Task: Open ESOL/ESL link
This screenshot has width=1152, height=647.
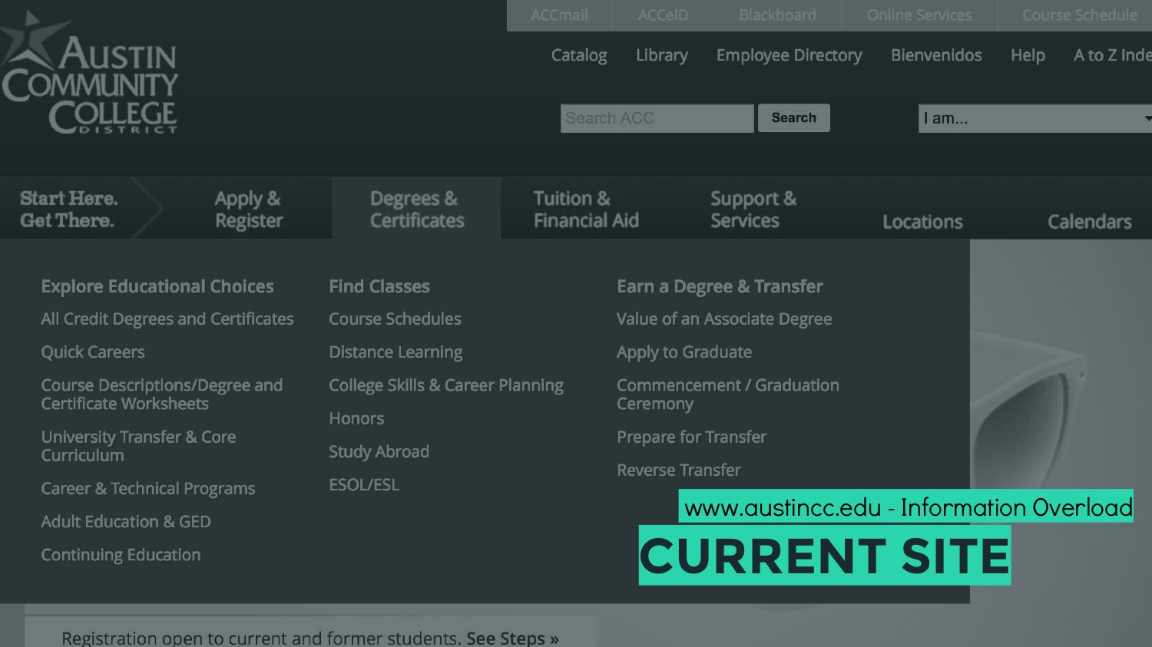Action: point(364,484)
